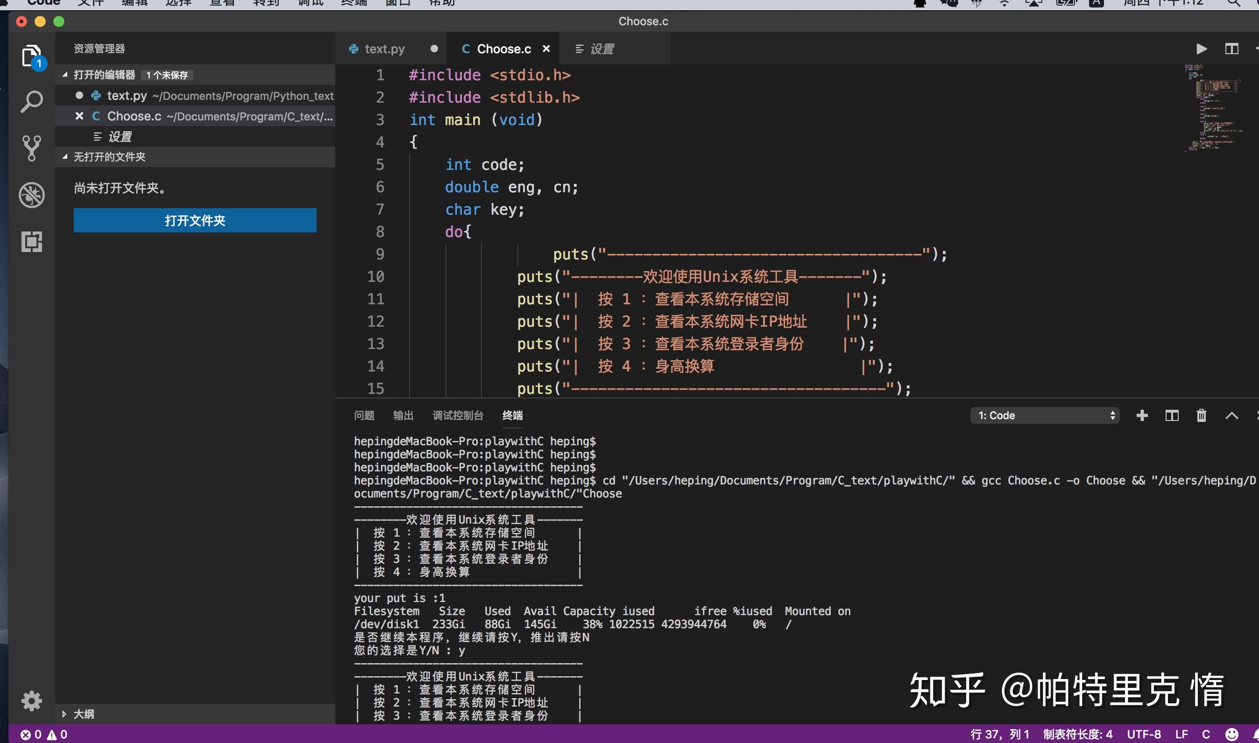
Task: Split the editor to the right
Action: [x=1231, y=49]
